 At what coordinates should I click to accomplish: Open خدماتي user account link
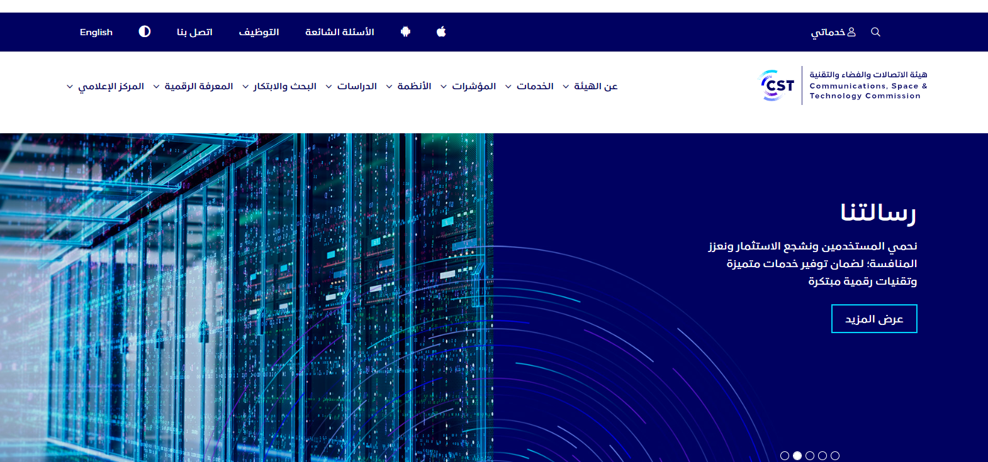pos(833,32)
